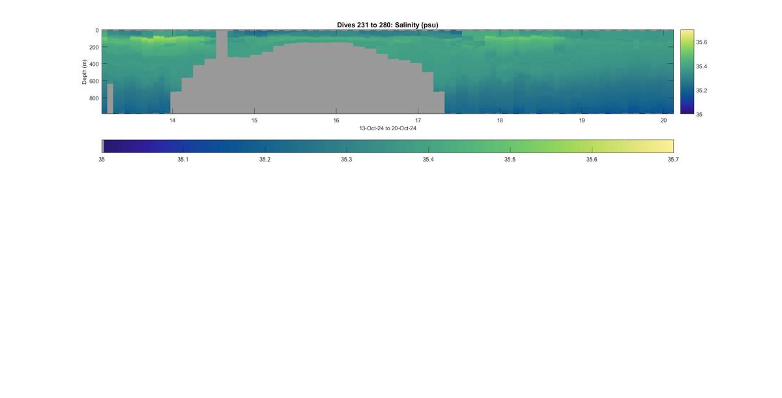The image size is (782, 398).
Task: Click the x-axis tick label '16'
Action: [x=336, y=120]
